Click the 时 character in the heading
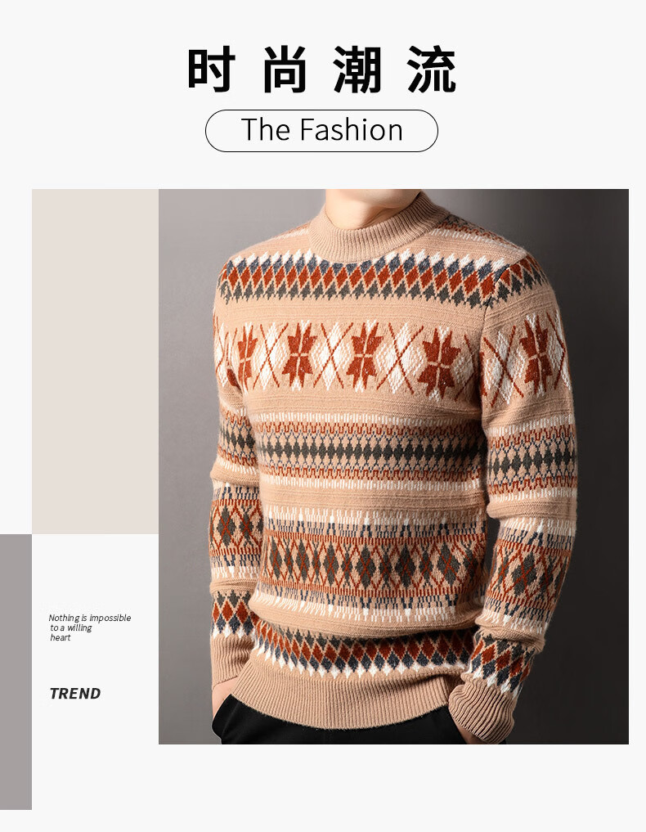 [x=211, y=70]
